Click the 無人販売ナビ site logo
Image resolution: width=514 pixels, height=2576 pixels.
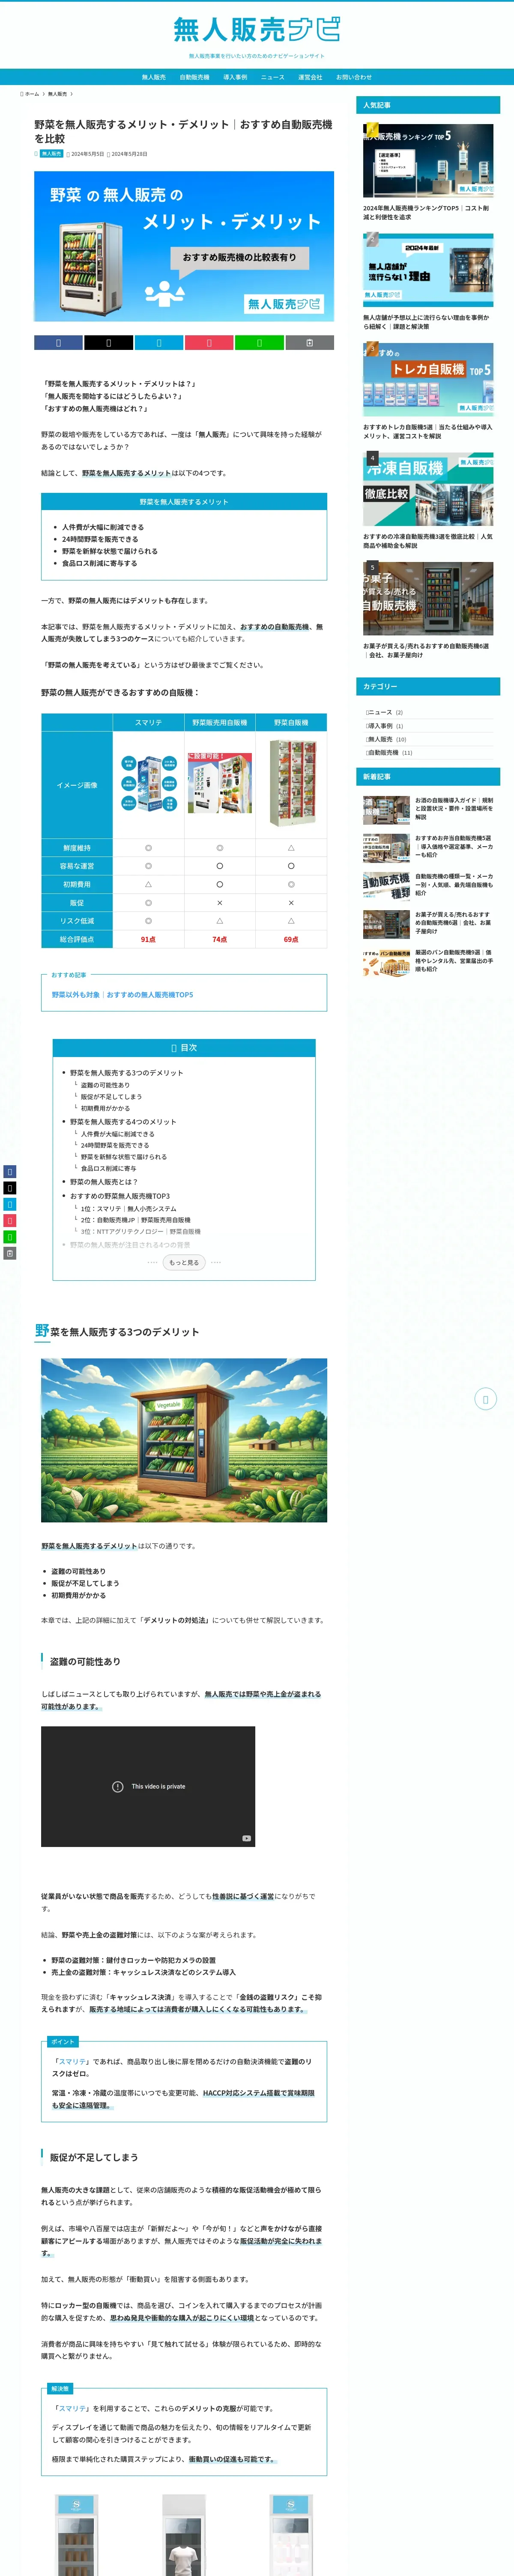pos(257,30)
